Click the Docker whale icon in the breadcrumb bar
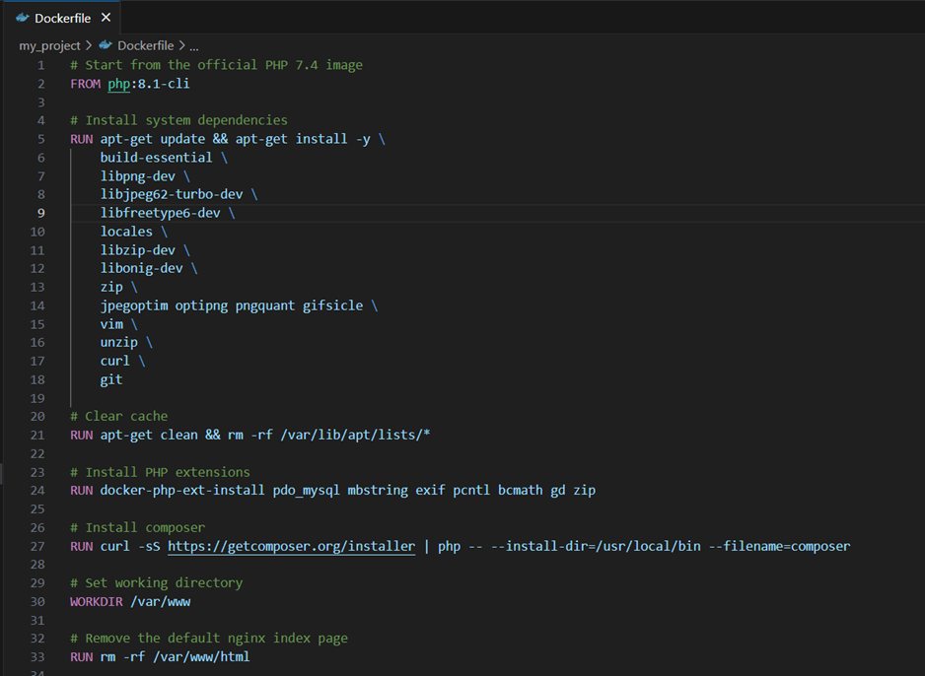This screenshot has width=925, height=676. (x=106, y=45)
